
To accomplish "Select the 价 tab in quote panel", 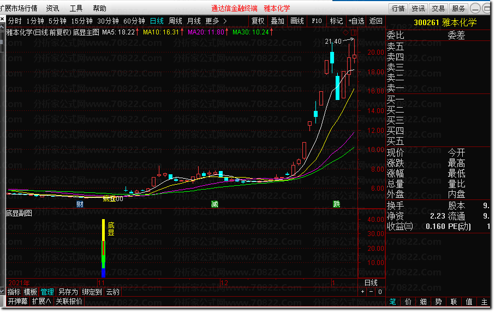I will [x=408, y=302].
